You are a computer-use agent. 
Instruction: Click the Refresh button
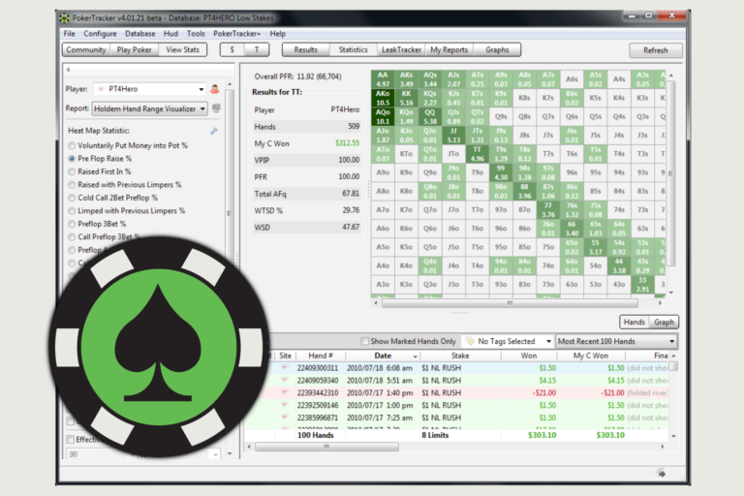pyautogui.click(x=655, y=50)
